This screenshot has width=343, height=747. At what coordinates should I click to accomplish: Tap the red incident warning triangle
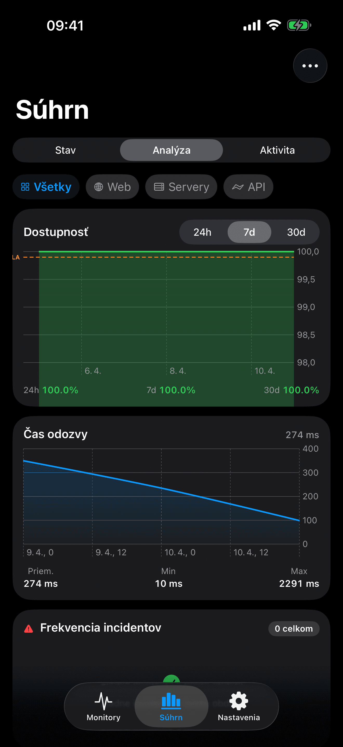point(29,629)
